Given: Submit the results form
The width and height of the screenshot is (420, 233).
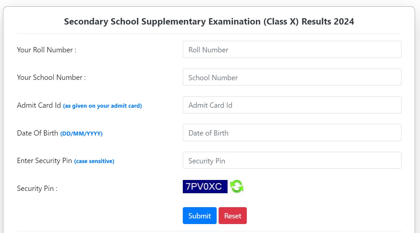Looking at the screenshot, I should (x=199, y=216).
